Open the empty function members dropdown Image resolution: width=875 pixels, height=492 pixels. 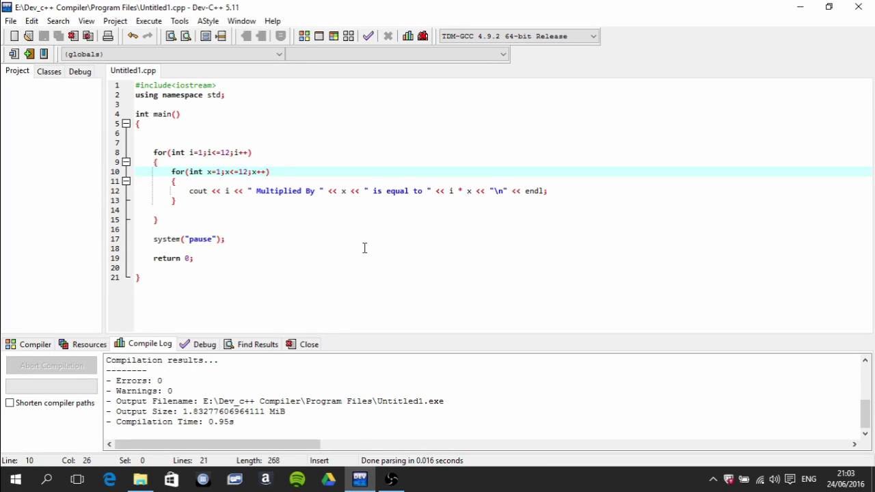397,54
